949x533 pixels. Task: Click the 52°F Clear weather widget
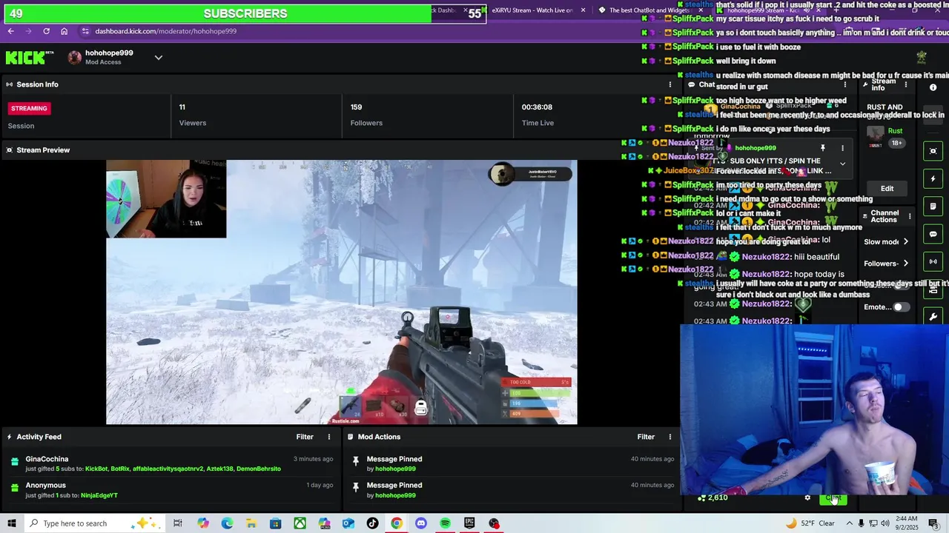(809, 523)
